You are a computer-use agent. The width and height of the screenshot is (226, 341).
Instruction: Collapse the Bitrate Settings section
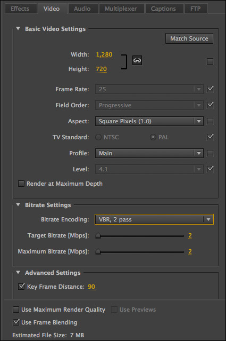(x=18, y=204)
